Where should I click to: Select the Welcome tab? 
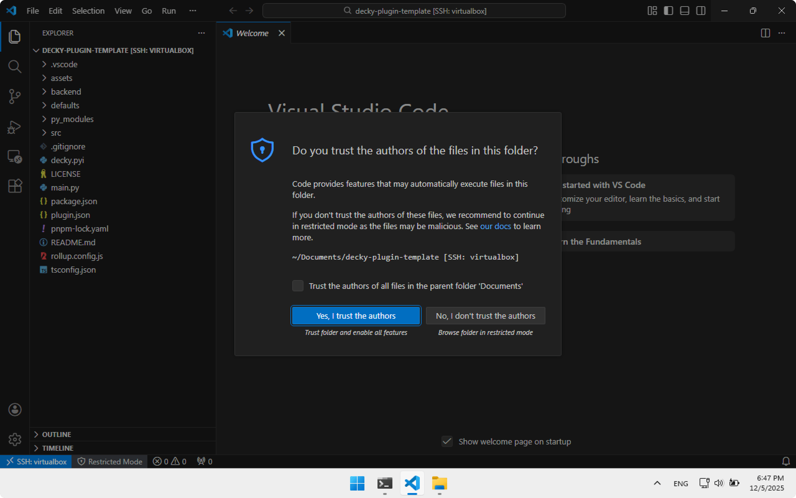[x=252, y=33]
